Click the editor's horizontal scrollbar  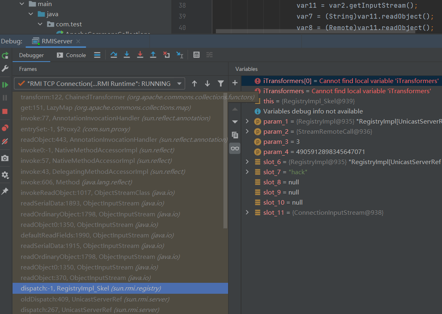click(315, 31)
